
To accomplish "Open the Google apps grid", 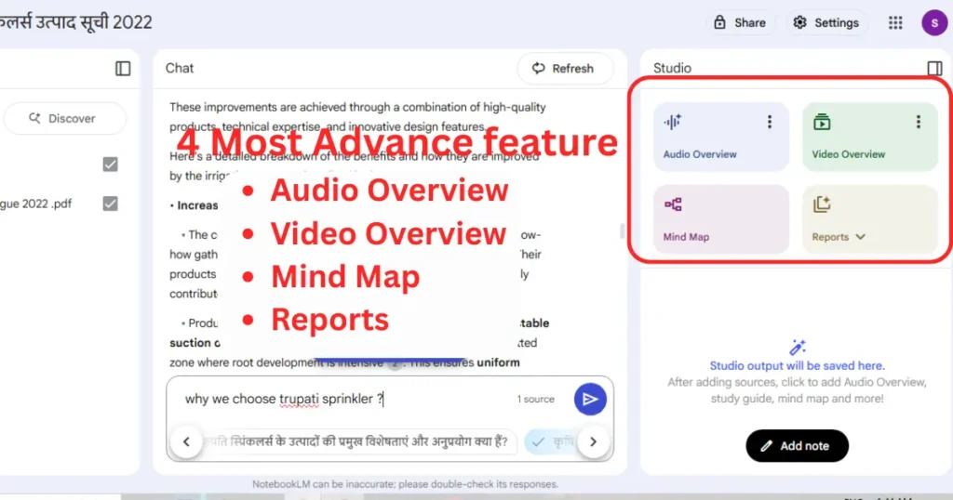I will (895, 23).
